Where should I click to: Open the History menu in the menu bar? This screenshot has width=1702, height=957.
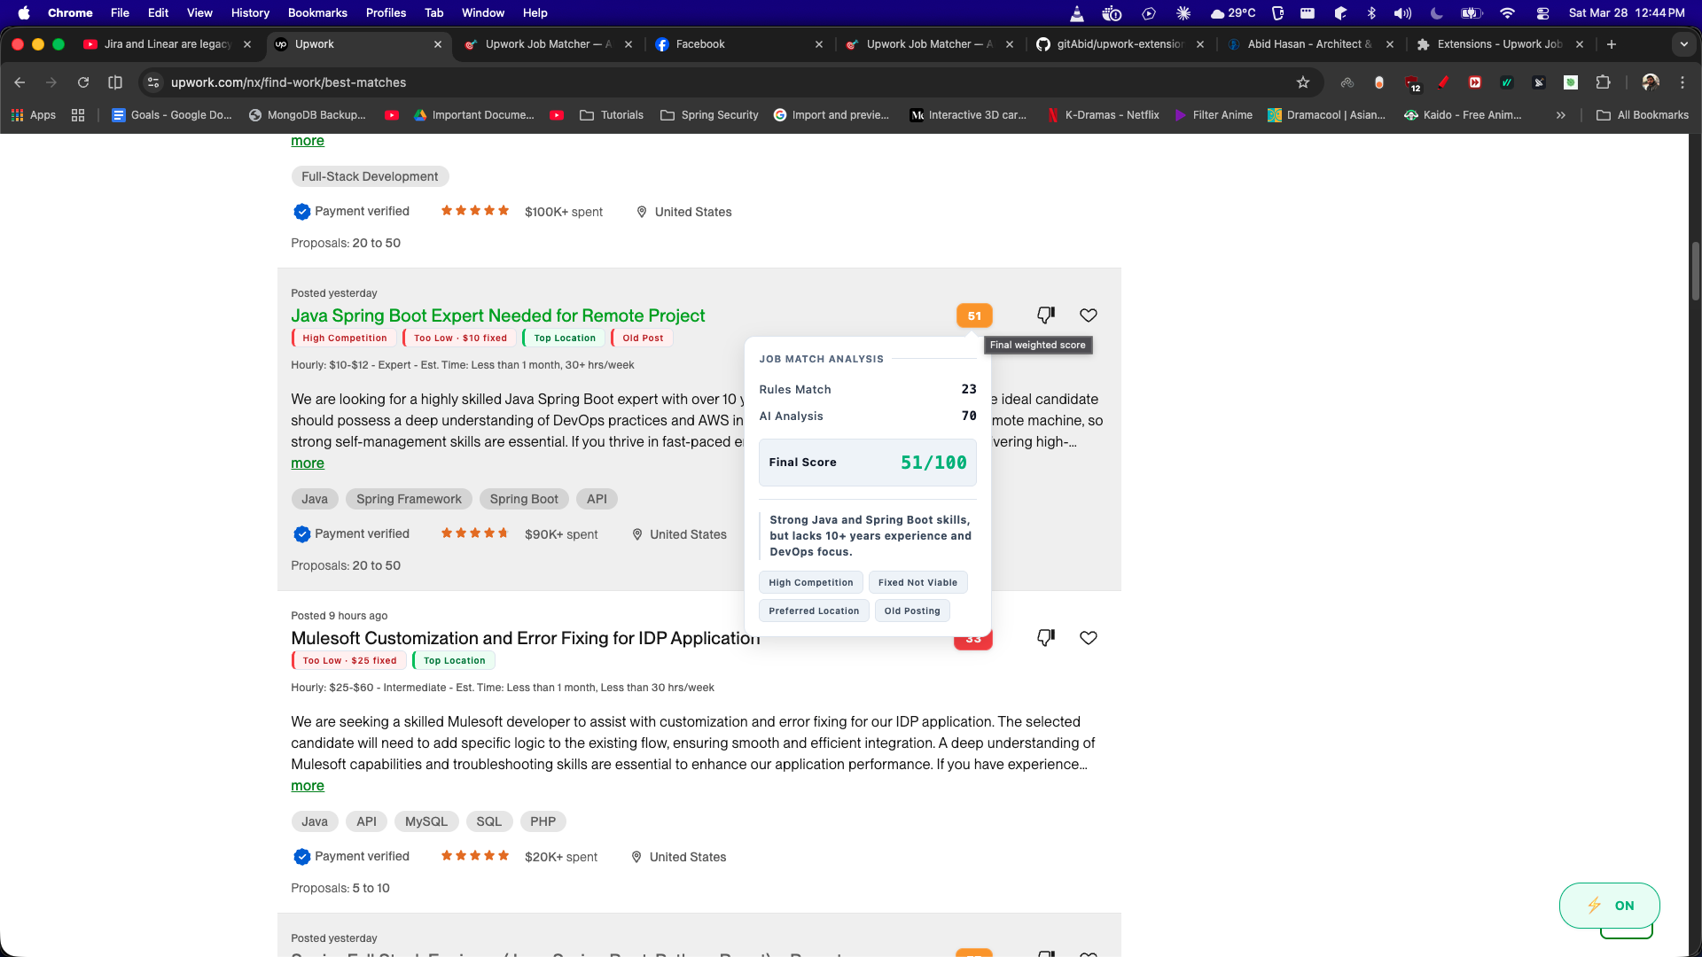pyautogui.click(x=249, y=12)
